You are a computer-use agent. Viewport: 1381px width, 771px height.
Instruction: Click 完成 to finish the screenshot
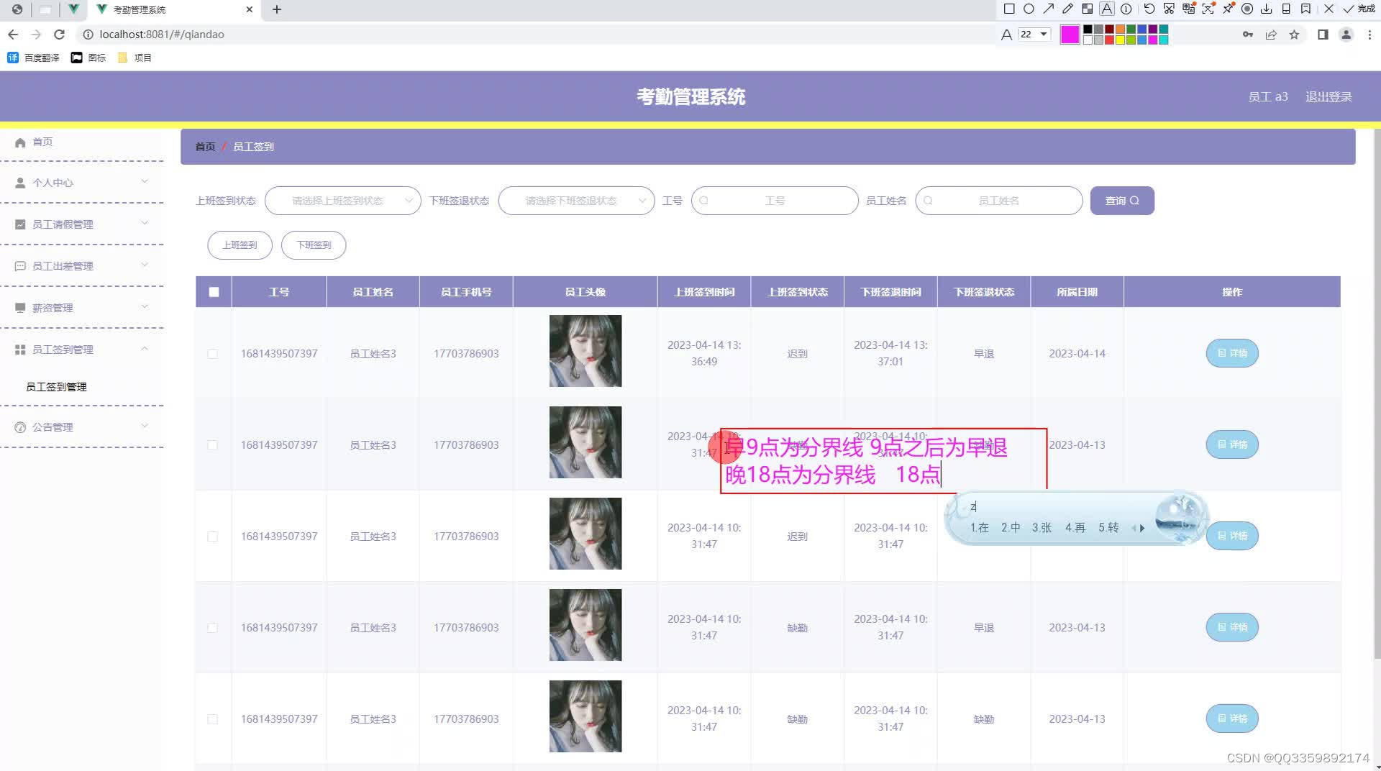tap(1359, 9)
